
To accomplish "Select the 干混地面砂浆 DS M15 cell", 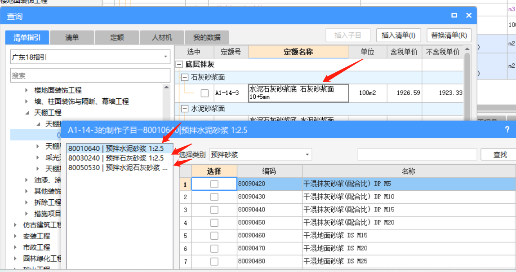I will click(x=409, y=236).
